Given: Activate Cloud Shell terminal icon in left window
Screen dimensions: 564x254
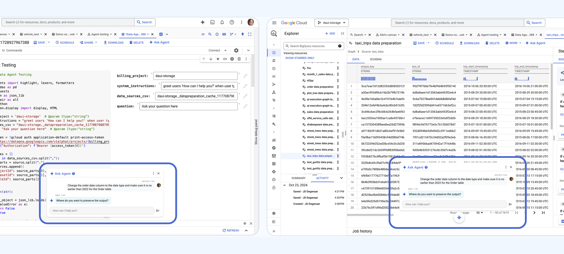Looking at the screenshot, I should pyautogui.click(x=213, y=22).
